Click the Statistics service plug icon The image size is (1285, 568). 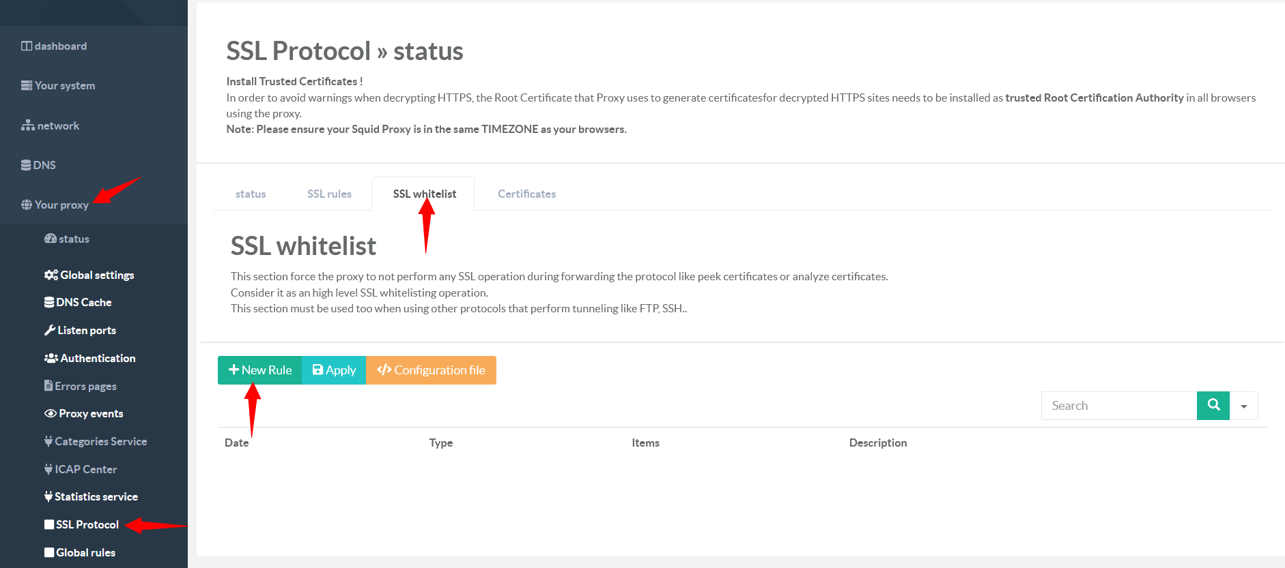[48, 496]
